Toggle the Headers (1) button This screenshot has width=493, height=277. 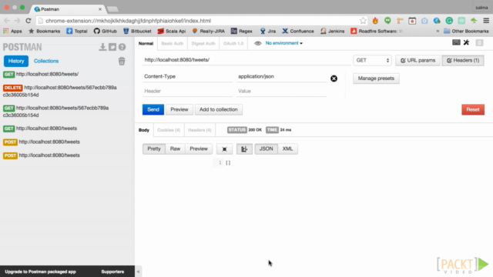tap(463, 60)
